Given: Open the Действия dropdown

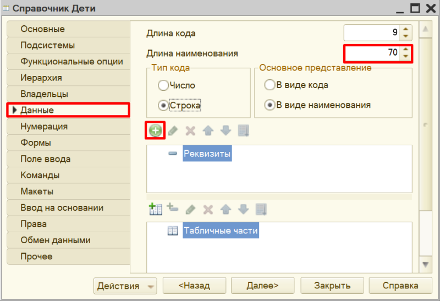Looking at the screenshot, I should [x=125, y=286].
